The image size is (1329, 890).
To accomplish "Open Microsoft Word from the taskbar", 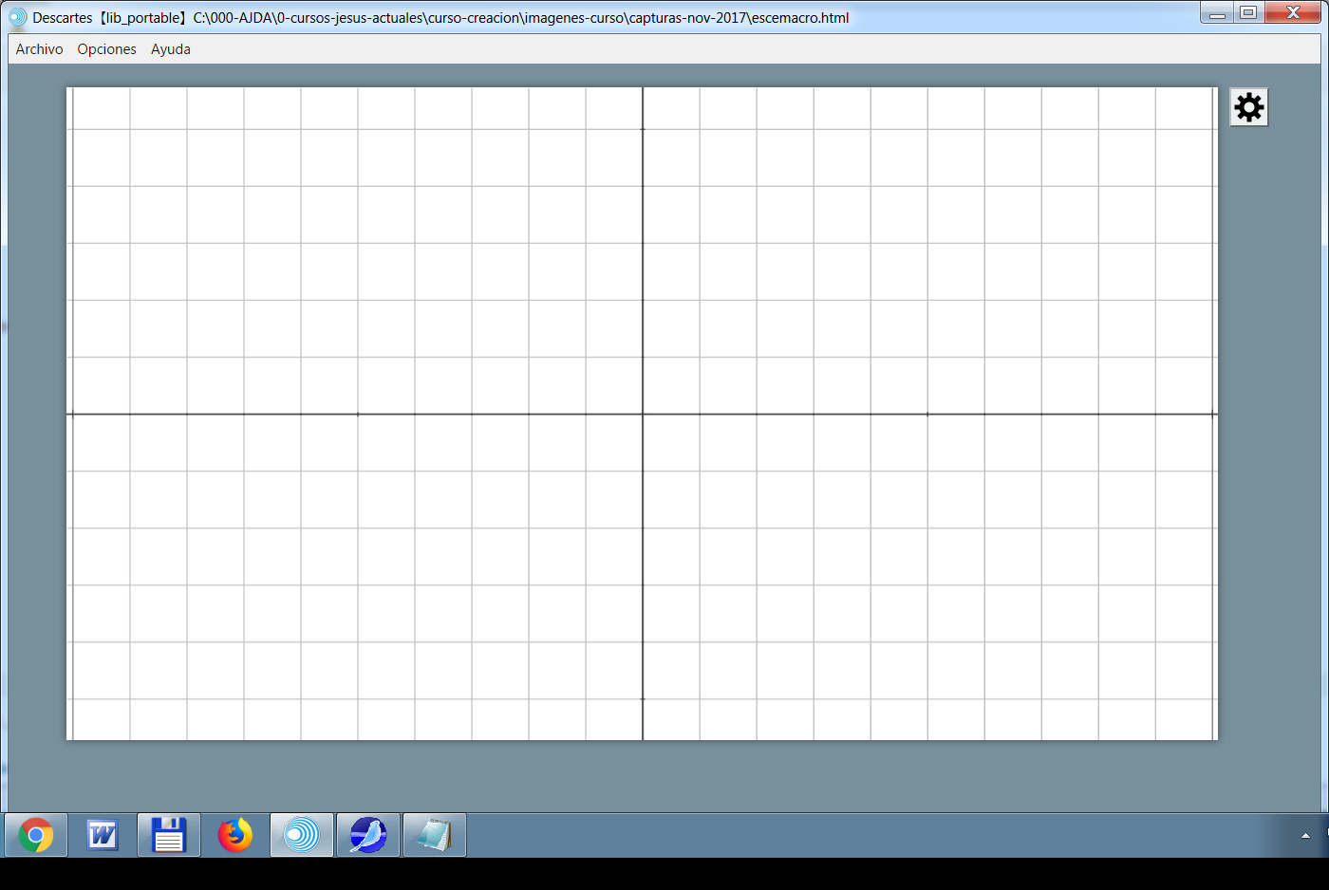I will 103,835.
